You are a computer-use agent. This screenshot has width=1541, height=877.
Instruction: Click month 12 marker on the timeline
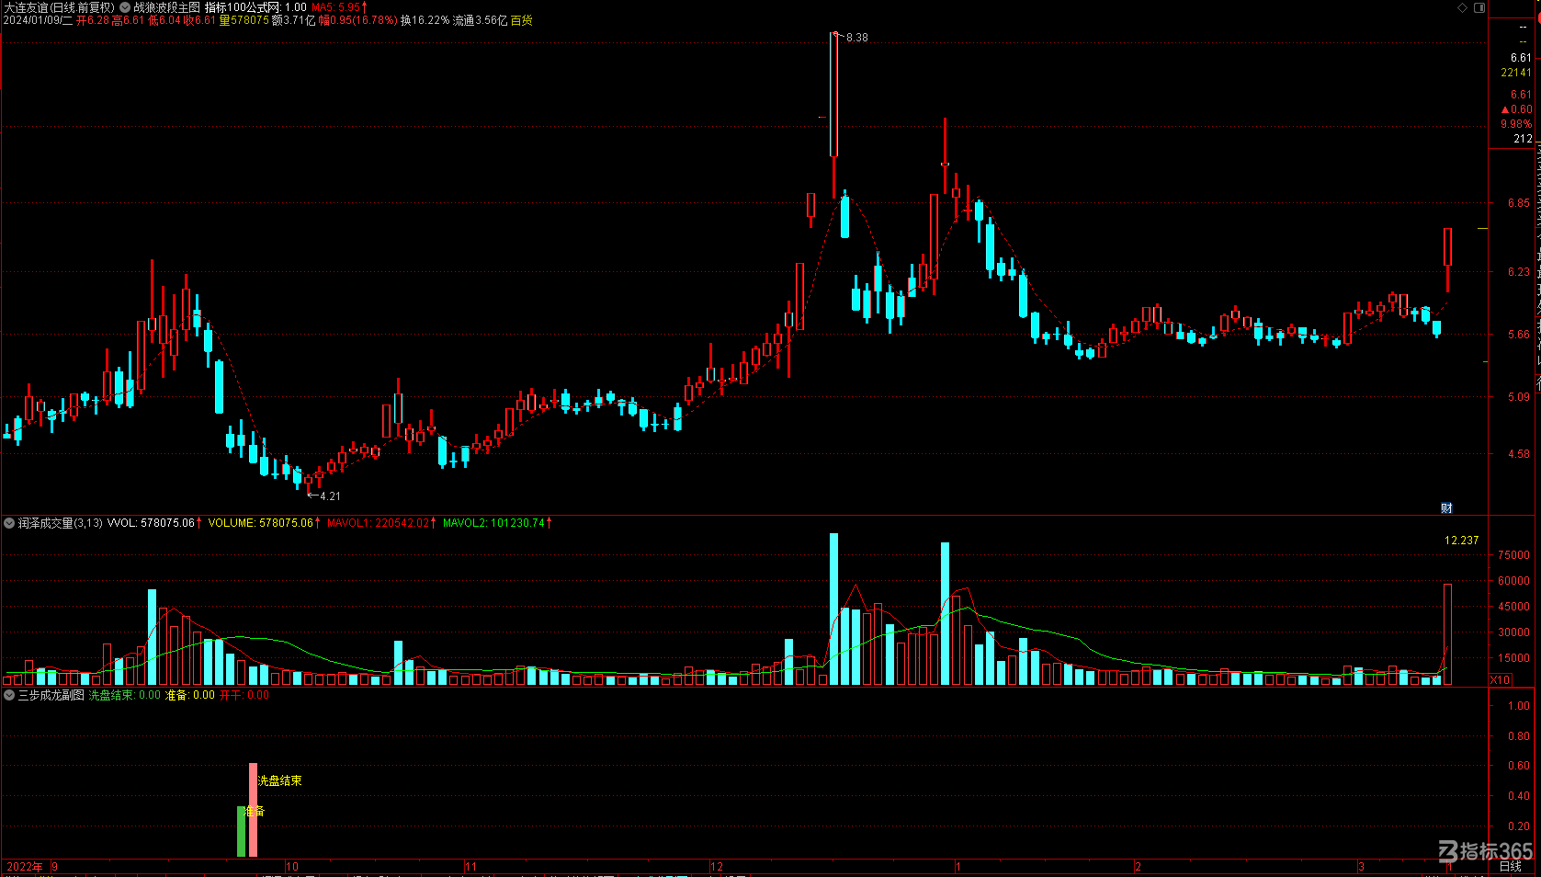pos(717,866)
